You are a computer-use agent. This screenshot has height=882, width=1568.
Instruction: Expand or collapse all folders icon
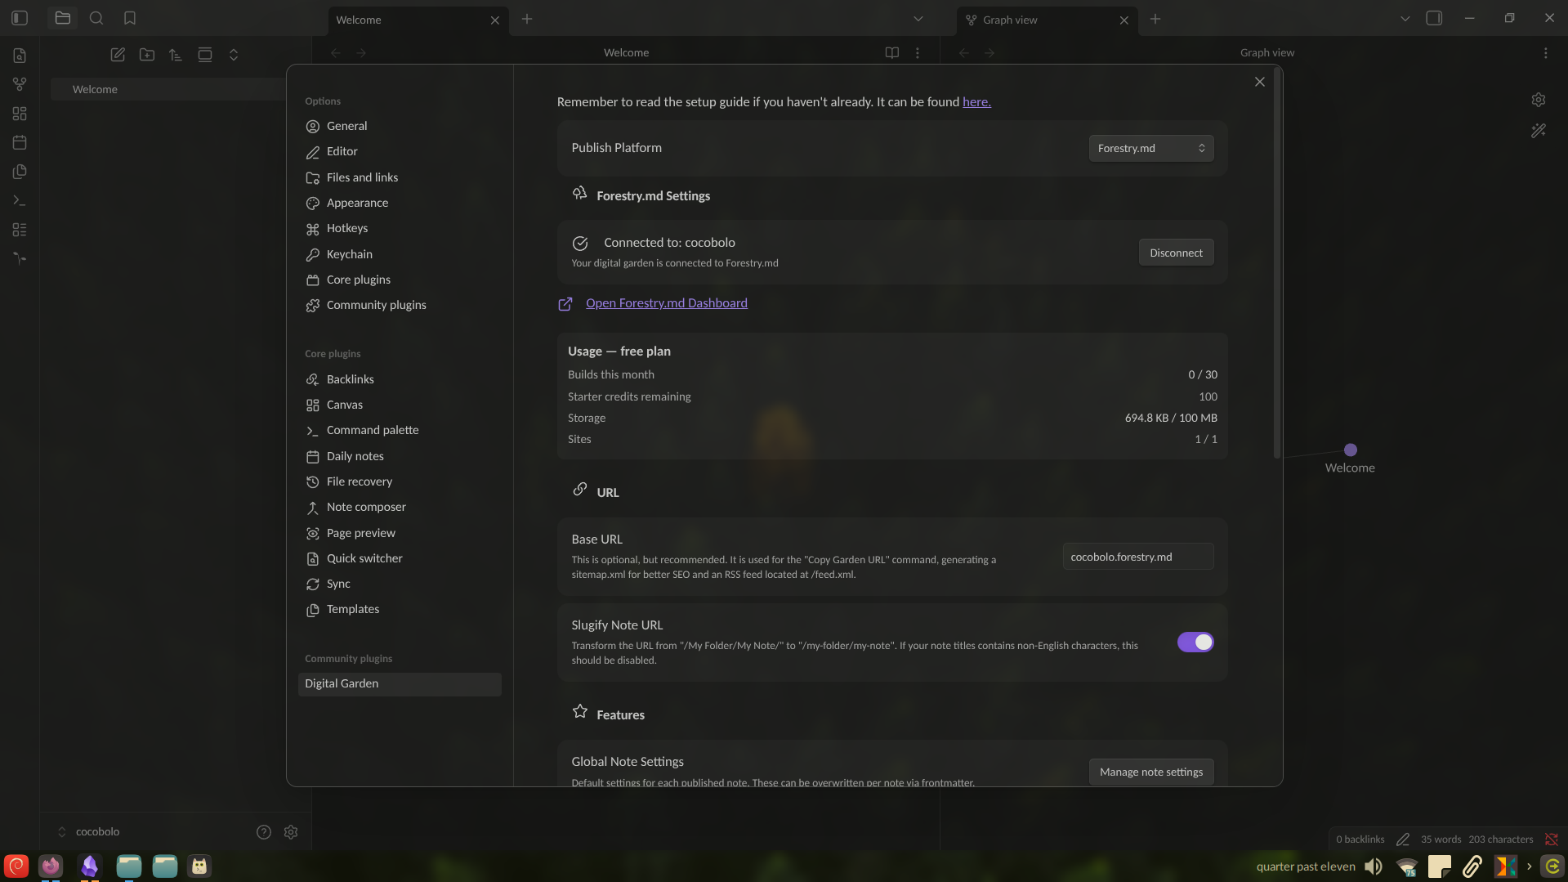234,55
